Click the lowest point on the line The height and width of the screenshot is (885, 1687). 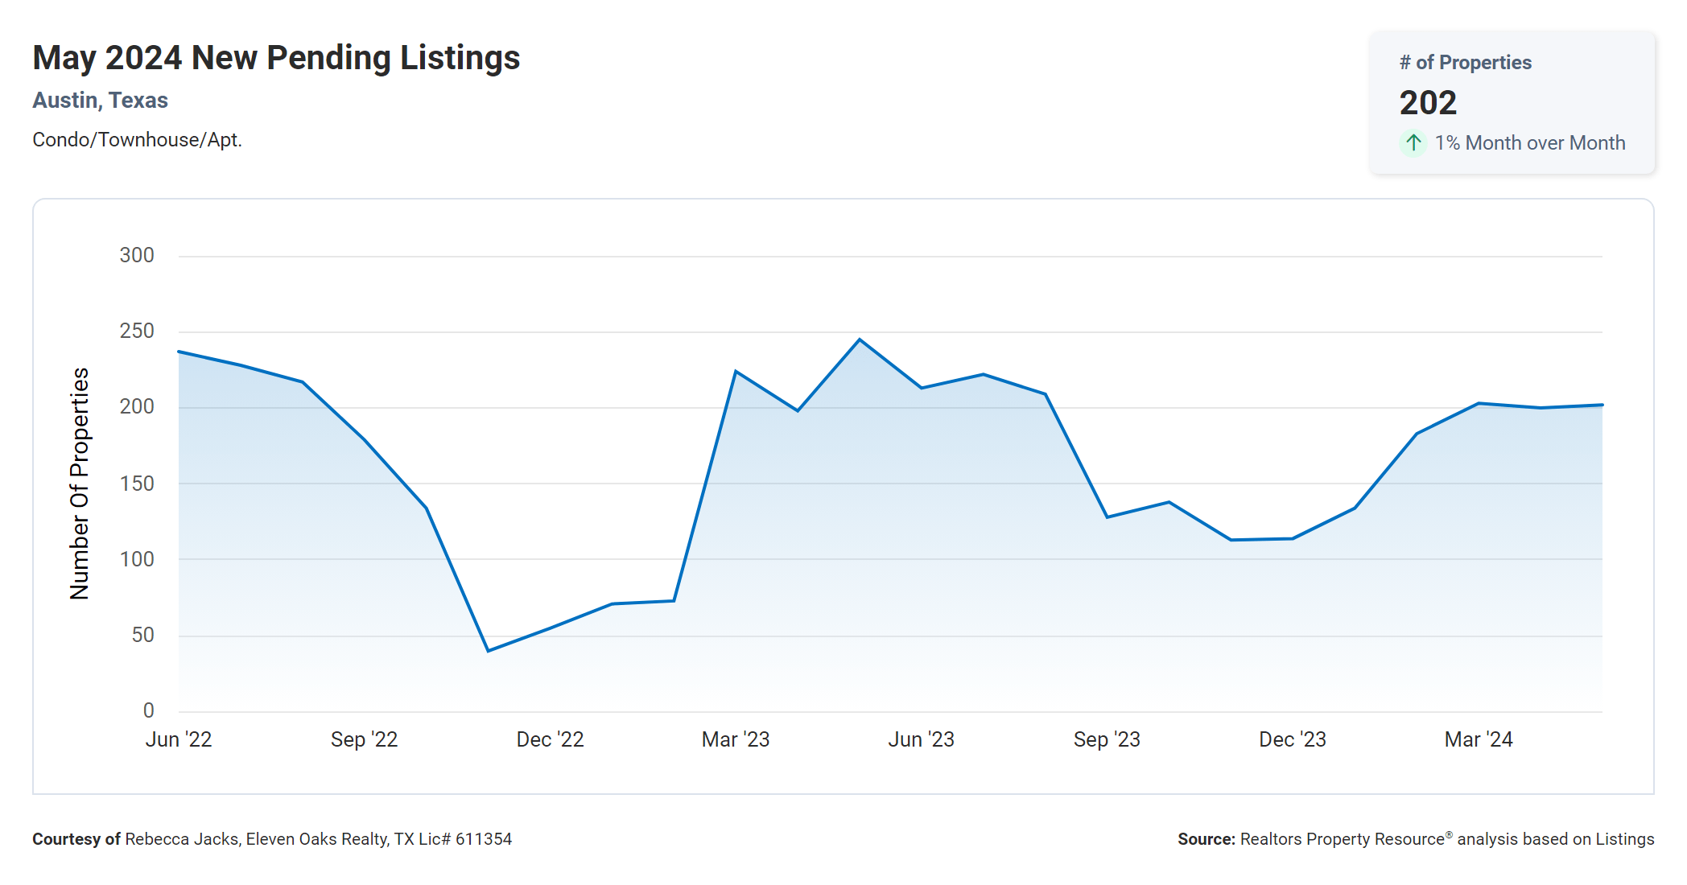click(x=489, y=651)
